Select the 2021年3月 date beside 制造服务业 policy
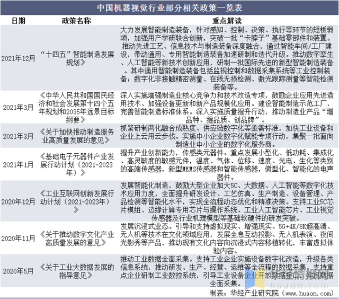The image size is (339, 299). pyautogui.click(x=18, y=136)
